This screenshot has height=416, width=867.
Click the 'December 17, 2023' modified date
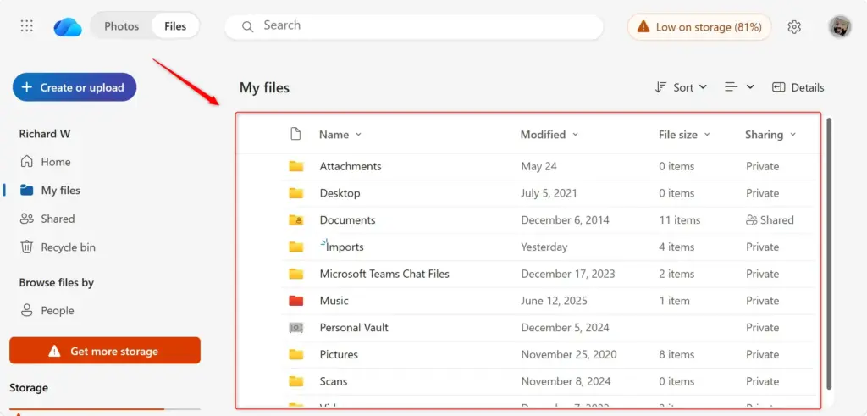568,274
